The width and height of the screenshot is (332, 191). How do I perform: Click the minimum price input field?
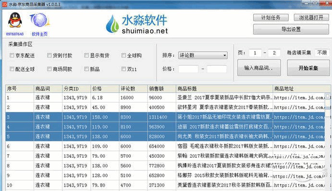pyautogui.click(x=189, y=69)
